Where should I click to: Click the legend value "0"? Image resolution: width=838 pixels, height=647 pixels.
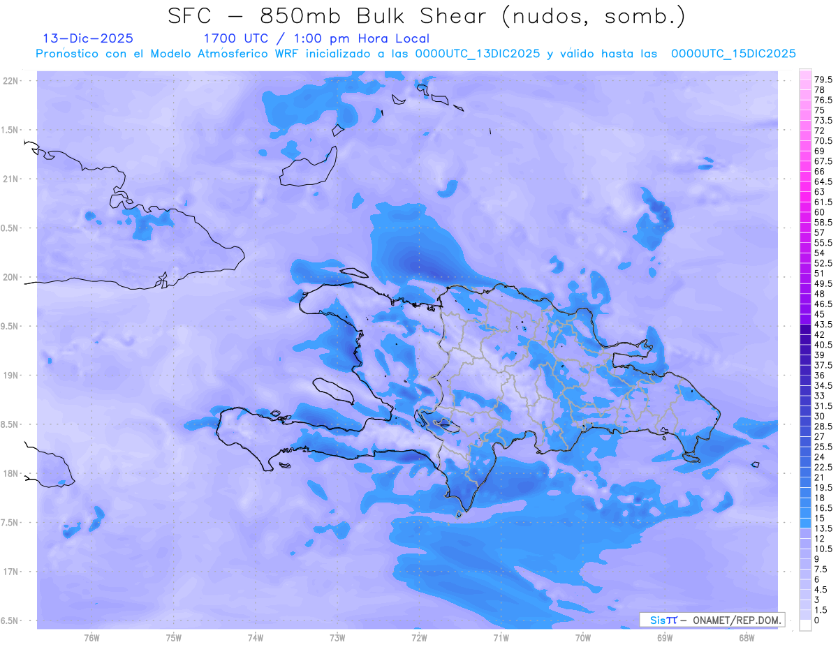817,620
